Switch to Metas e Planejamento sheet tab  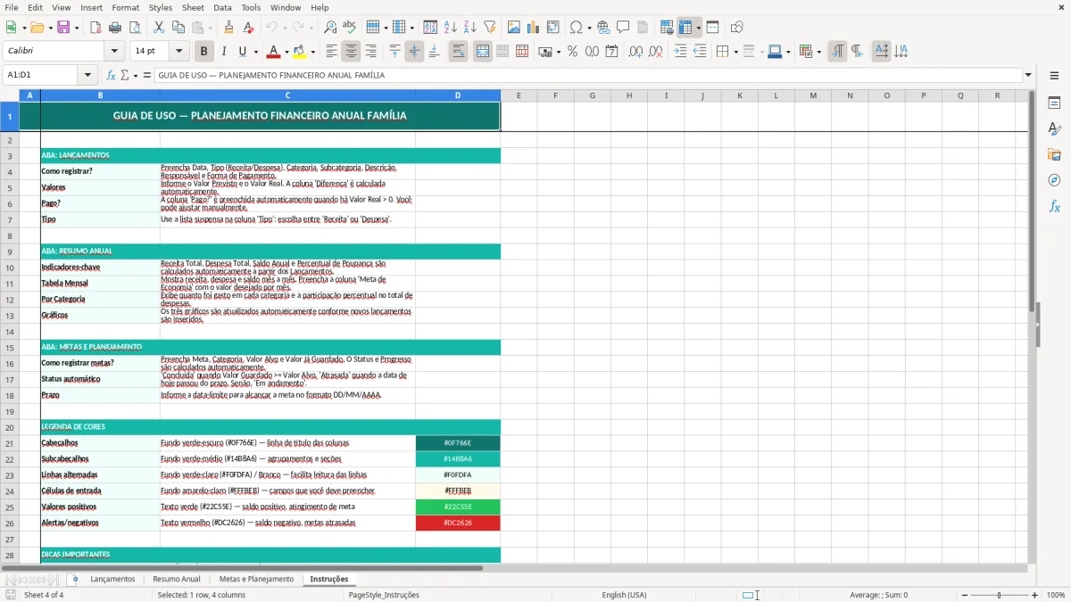tap(256, 579)
